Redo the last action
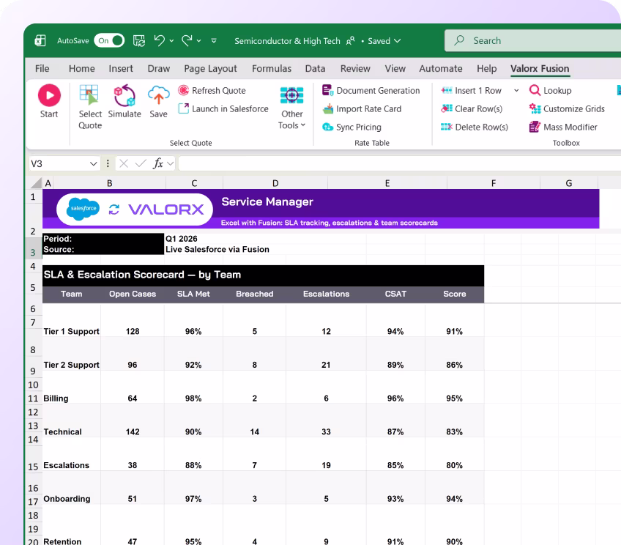Screen dimensions: 621x545 (x=187, y=40)
